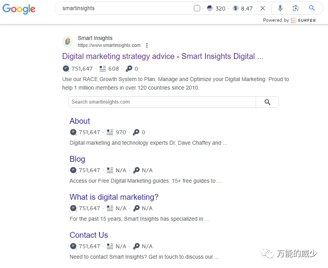This screenshot has width=328, height=268.
Task: Click the smartinsights query text in search box
Action: coord(79,9)
